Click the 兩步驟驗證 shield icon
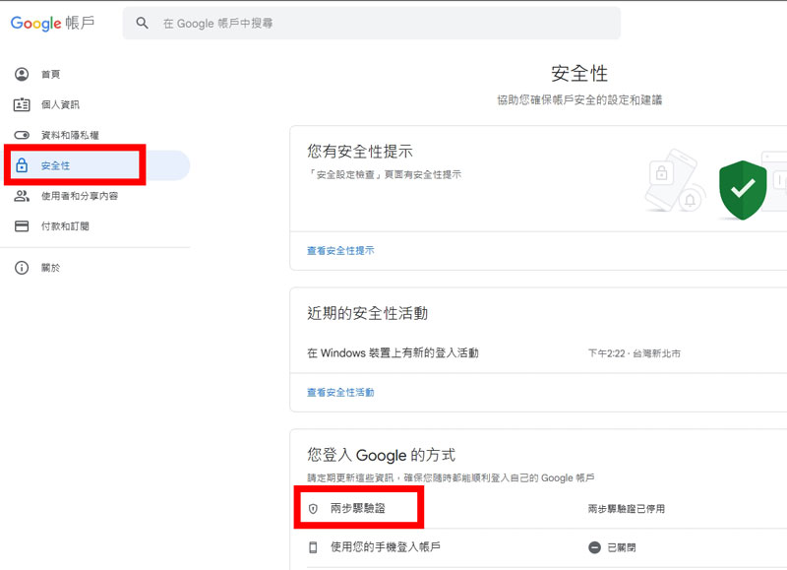 313,509
